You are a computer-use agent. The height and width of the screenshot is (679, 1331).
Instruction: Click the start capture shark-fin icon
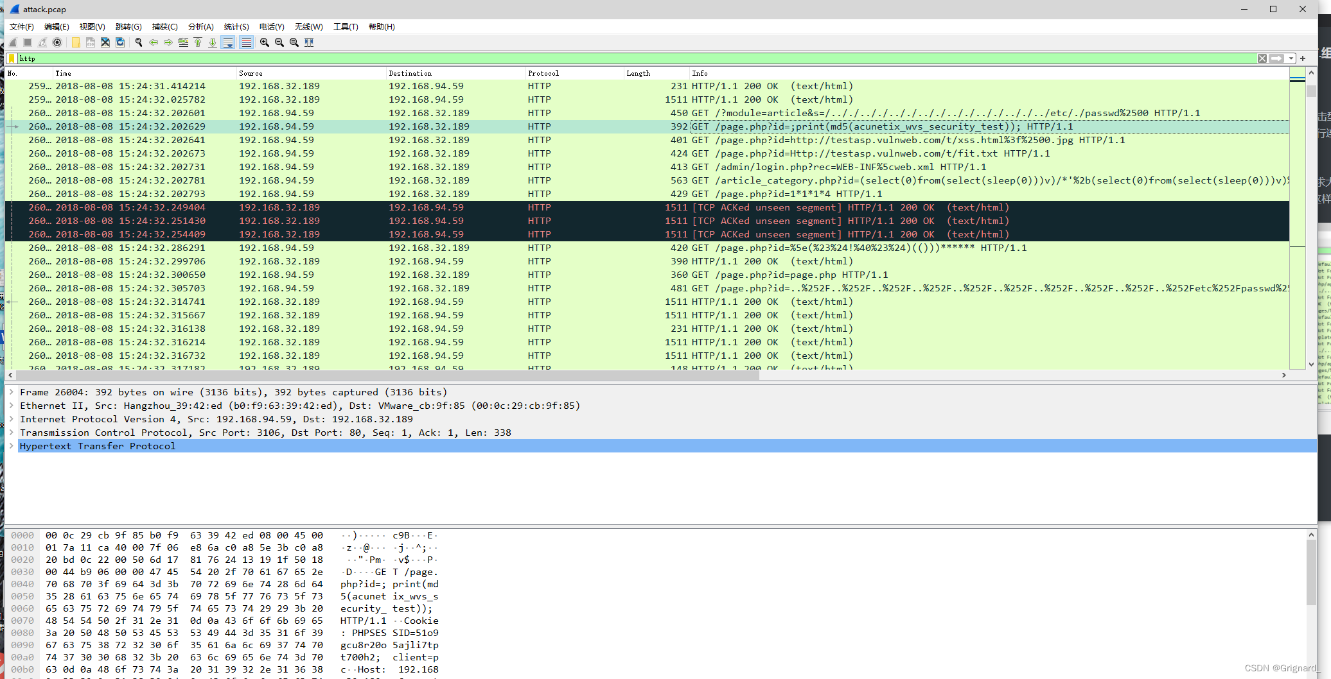pyautogui.click(x=13, y=42)
